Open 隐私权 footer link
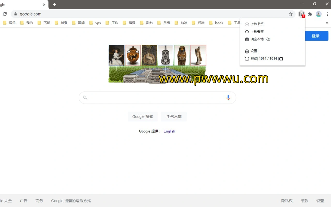Screen dimensions: 331x207 [287, 201]
